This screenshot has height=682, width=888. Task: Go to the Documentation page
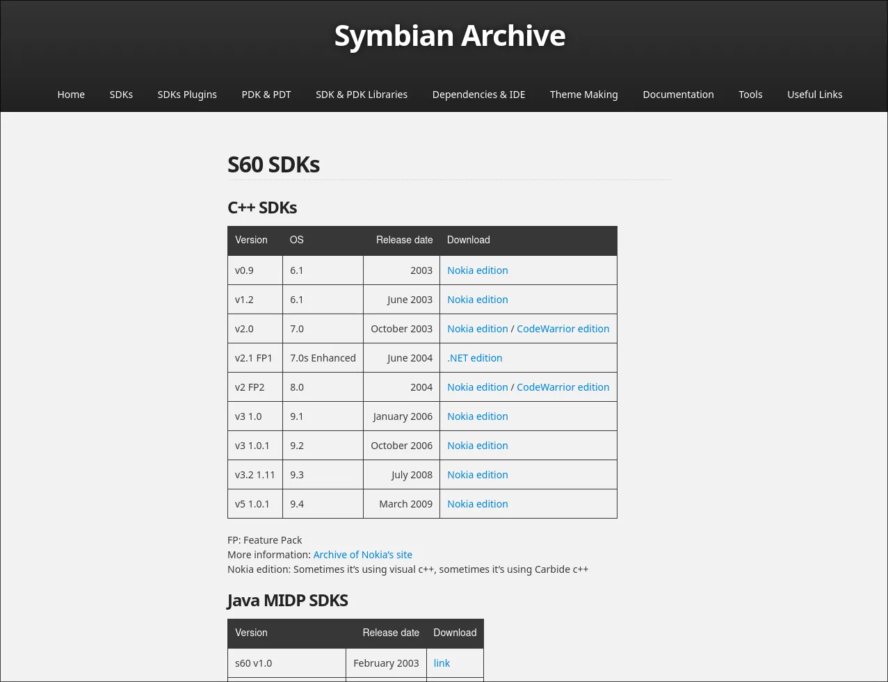(x=678, y=95)
